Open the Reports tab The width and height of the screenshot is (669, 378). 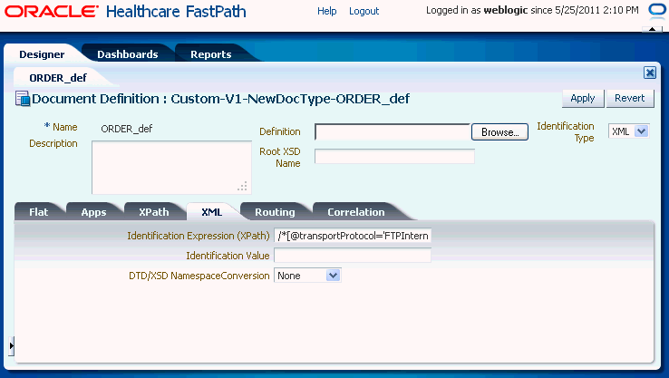[x=211, y=54]
